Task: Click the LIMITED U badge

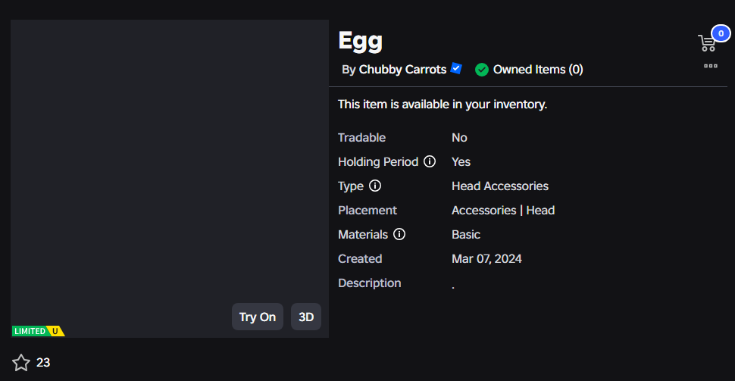Action: coord(38,331)
